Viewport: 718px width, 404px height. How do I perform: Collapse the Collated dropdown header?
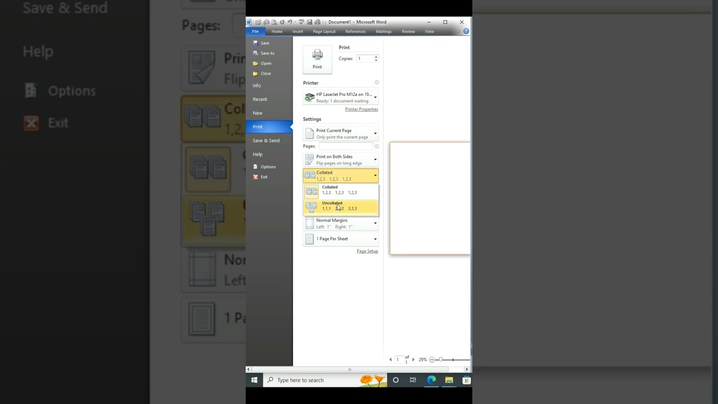point(340,176)
